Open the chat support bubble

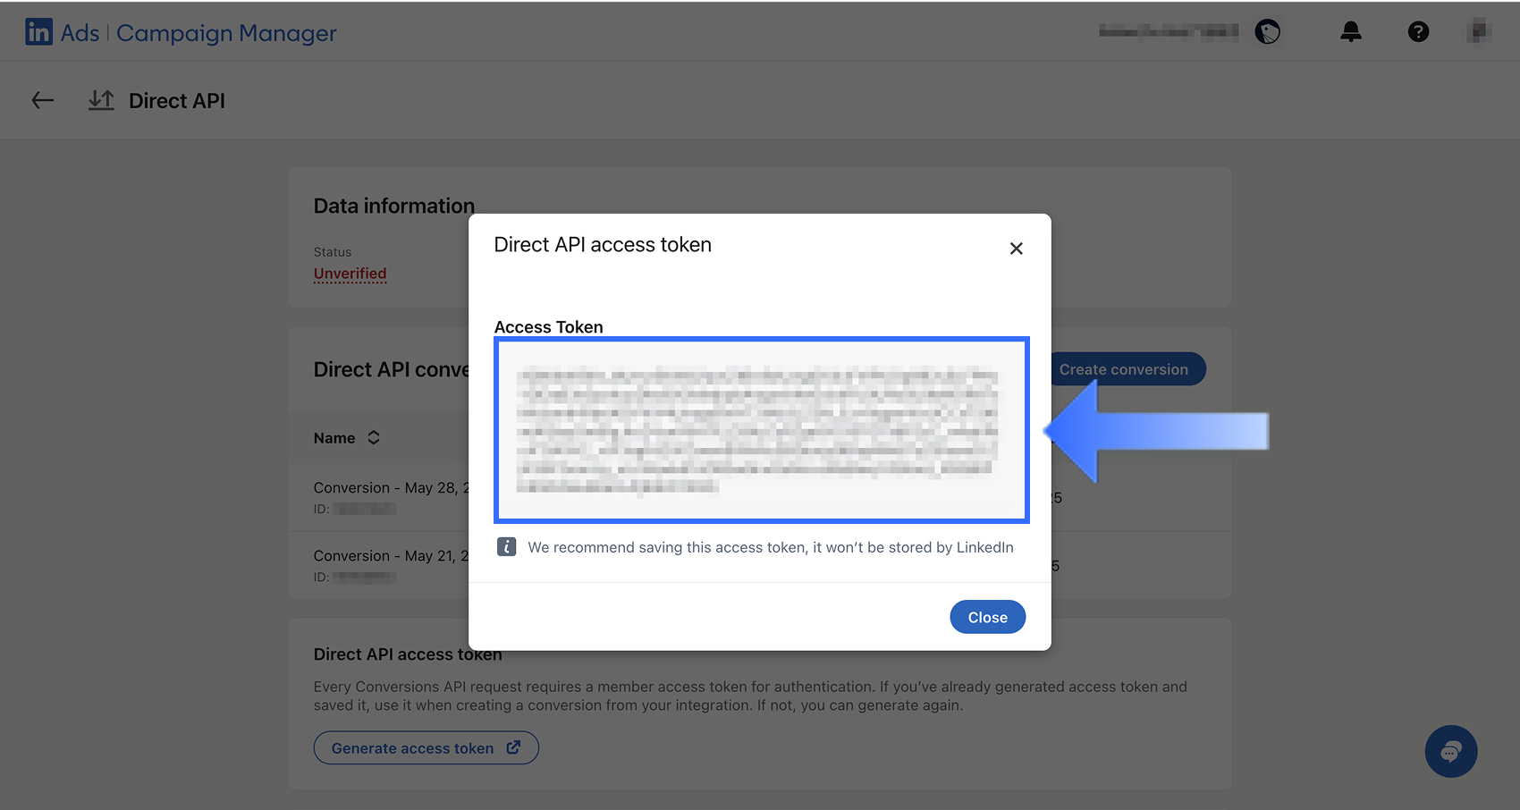[1450, 751]
